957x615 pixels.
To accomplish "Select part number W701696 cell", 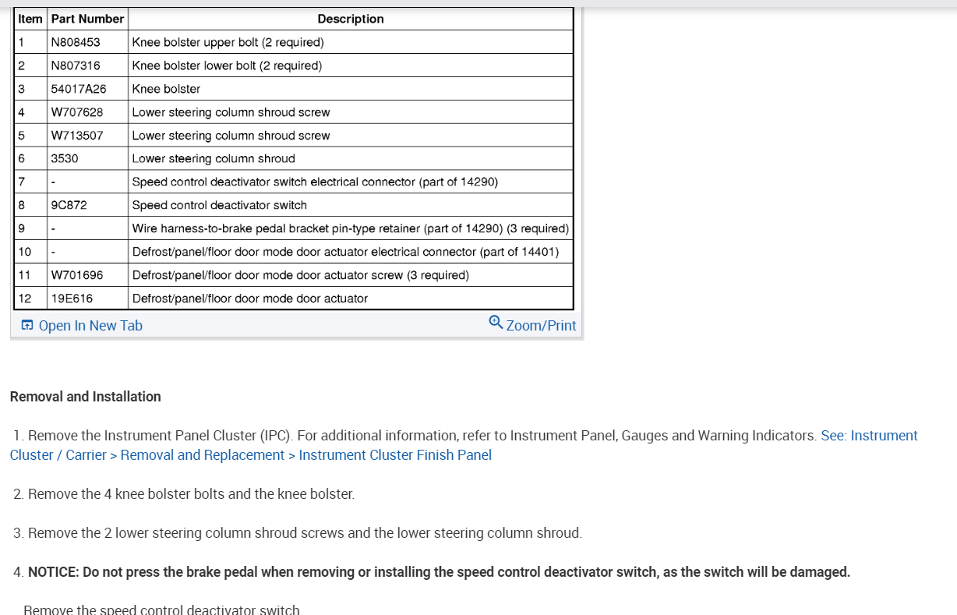I will point(88,275).
